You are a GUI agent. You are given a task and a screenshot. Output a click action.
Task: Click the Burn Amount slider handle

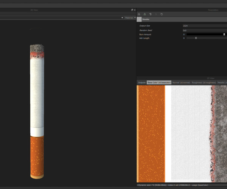click(224, 34)
